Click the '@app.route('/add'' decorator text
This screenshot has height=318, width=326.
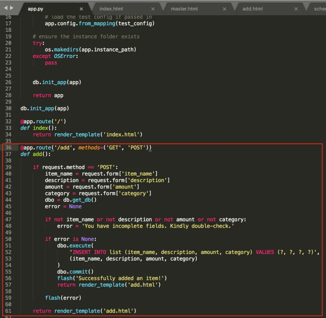(46, 147)
